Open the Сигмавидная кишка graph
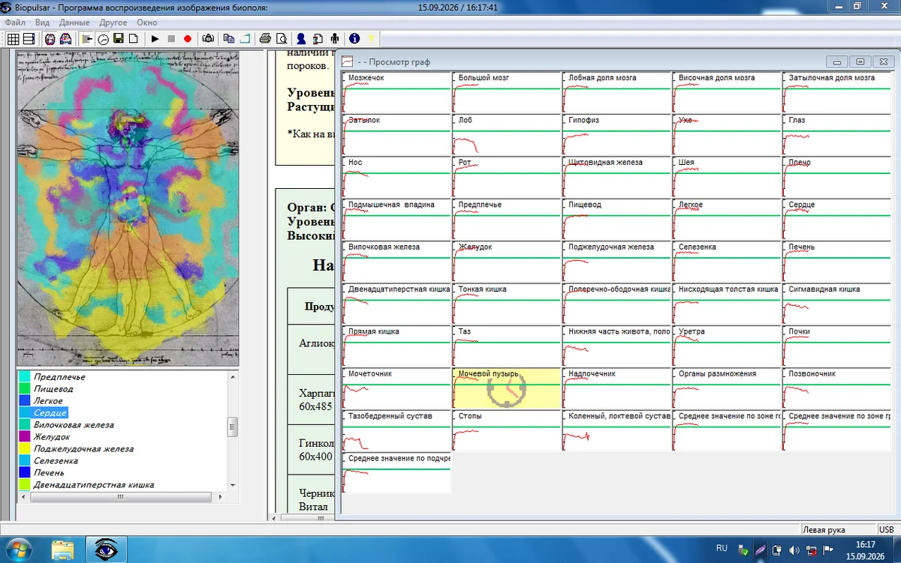 pyautogui.click(x=836, y=304)
